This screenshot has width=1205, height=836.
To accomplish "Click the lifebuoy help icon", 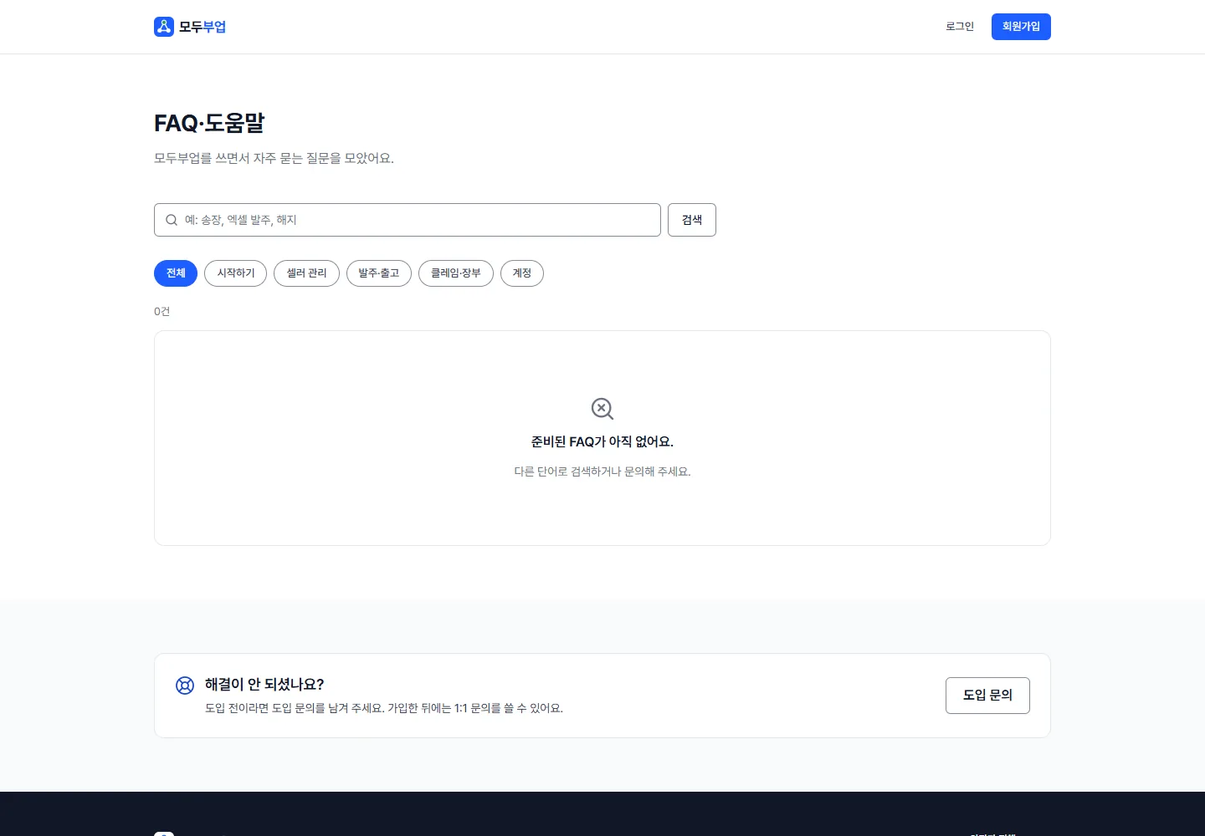I will tap(185, 686).
